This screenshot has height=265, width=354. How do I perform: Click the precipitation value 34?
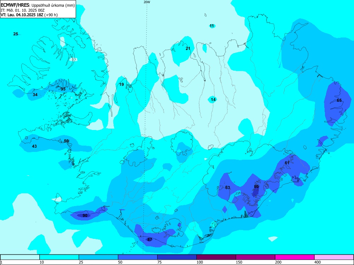(x=35, y=95)
